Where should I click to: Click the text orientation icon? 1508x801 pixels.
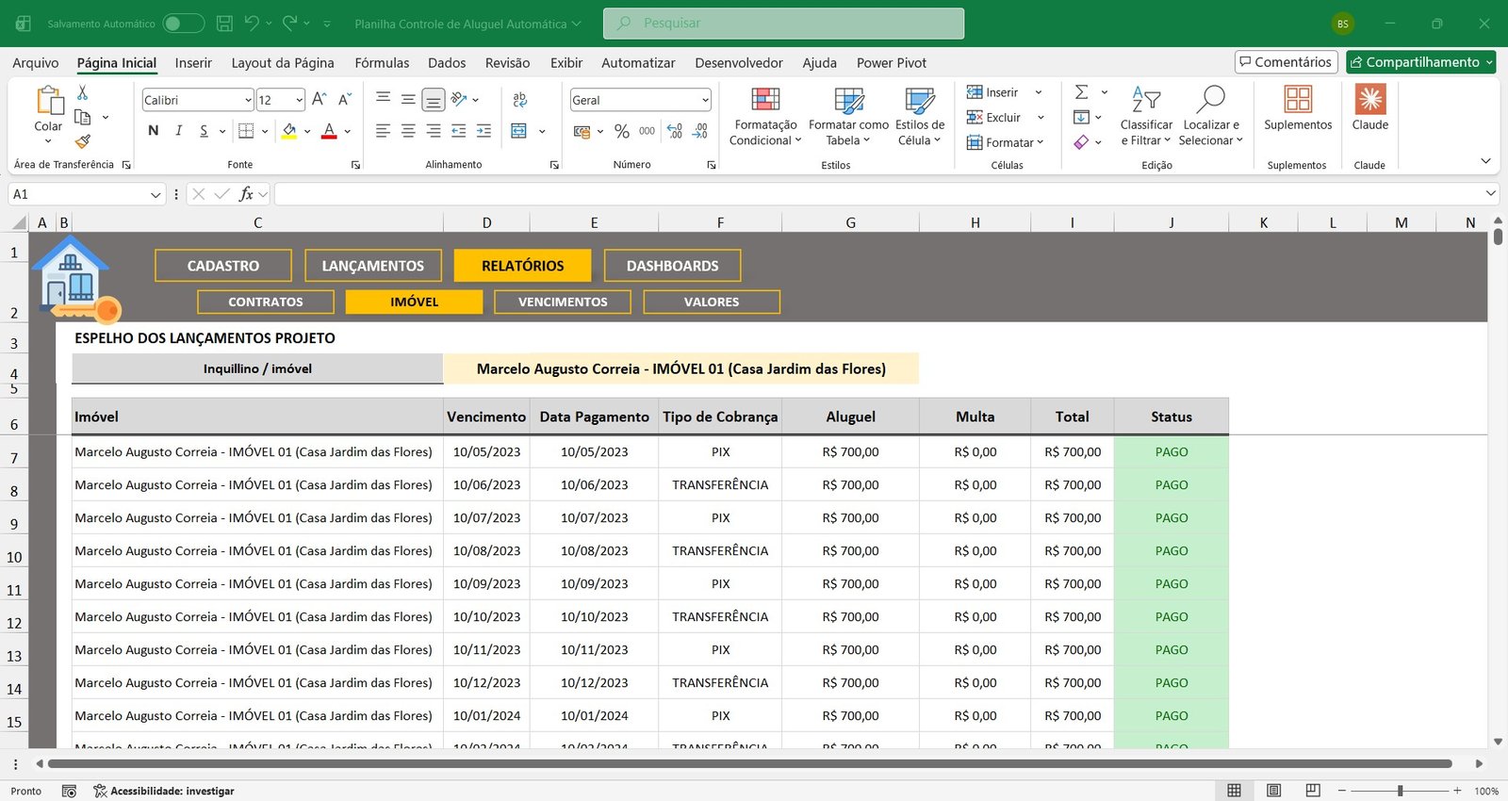[x=459, y=99]
